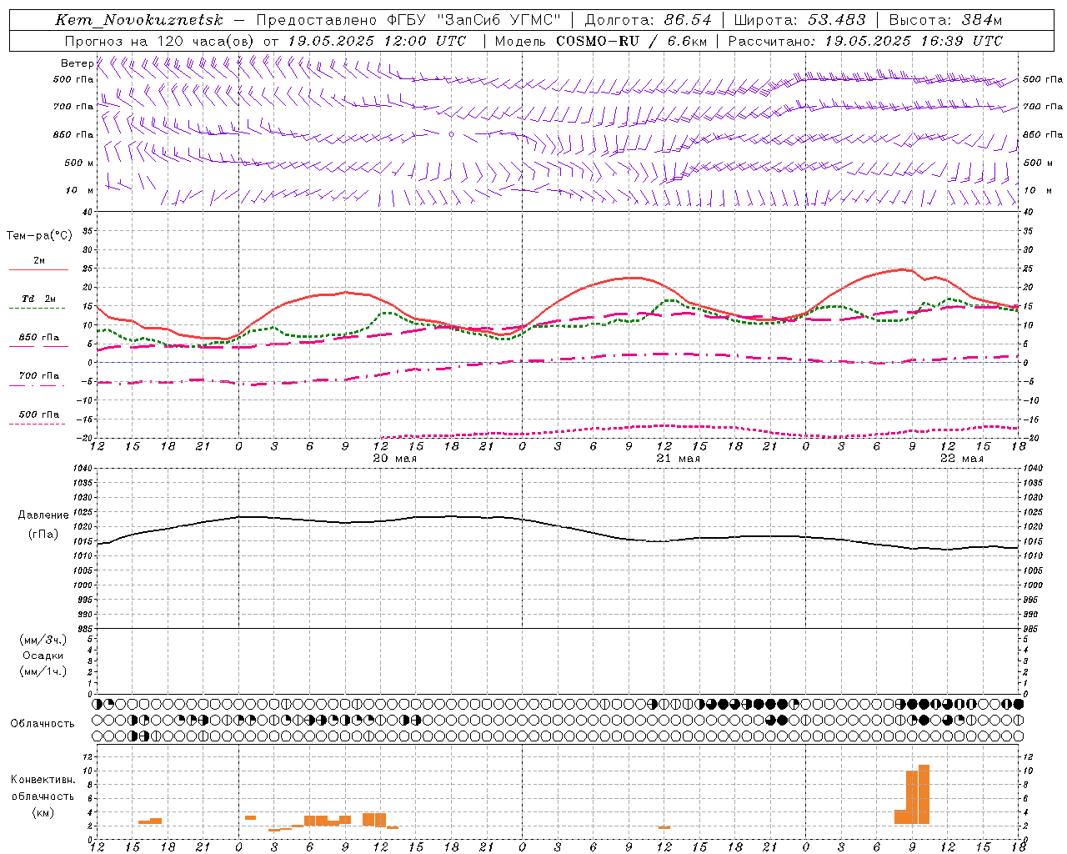Screen dimensions: 1067x854
Task: Click the 'Предоставлено ФГБУ "ЗапСиб УГМС"' provider text
Action: click(x=408, y=20)
